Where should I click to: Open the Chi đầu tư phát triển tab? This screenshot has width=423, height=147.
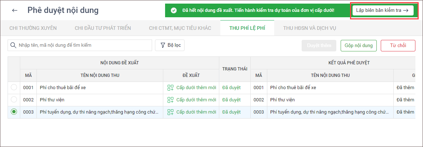coord(103,28)
